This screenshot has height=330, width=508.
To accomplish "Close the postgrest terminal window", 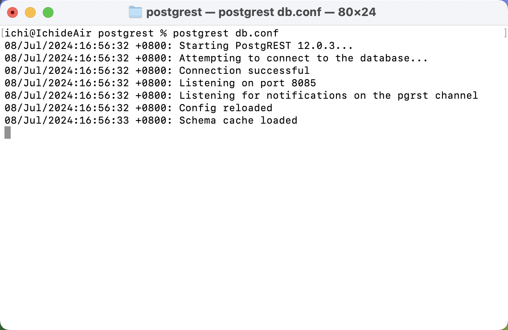I will (x=12, y=12).
